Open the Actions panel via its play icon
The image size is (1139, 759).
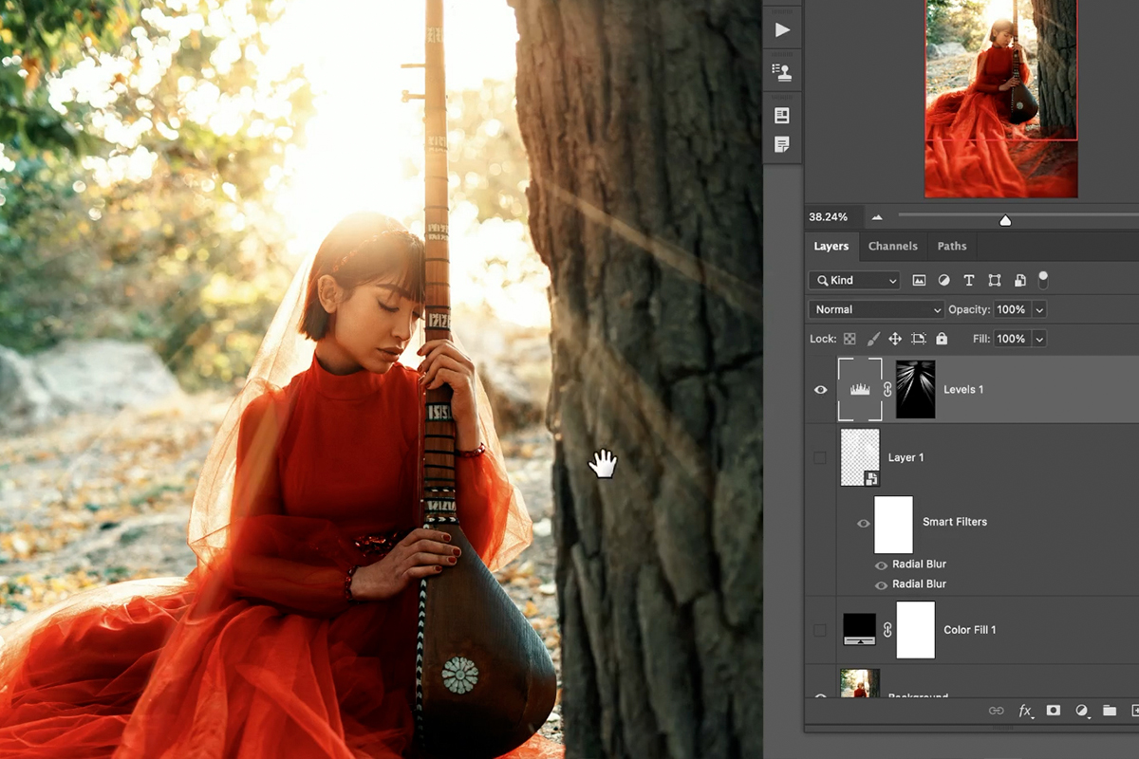(782, 29)
